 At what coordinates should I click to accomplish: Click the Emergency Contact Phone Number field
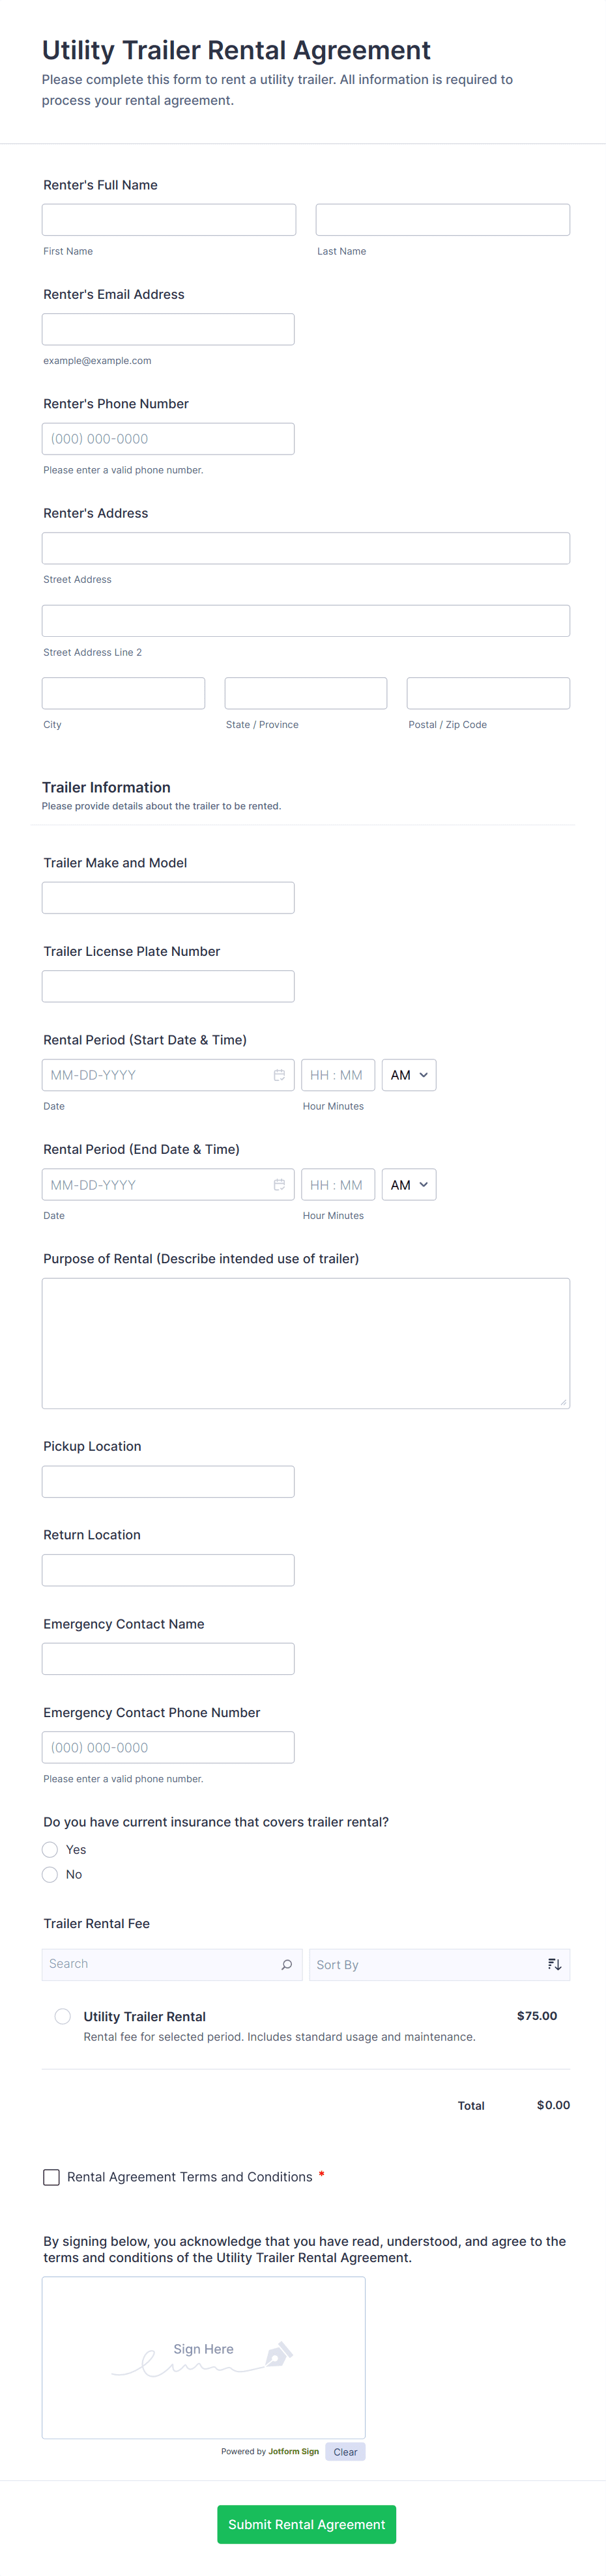(168, 1748)
